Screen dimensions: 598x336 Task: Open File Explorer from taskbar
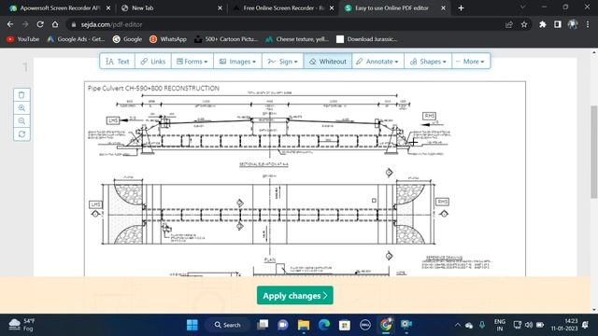(x=304, y=325)
